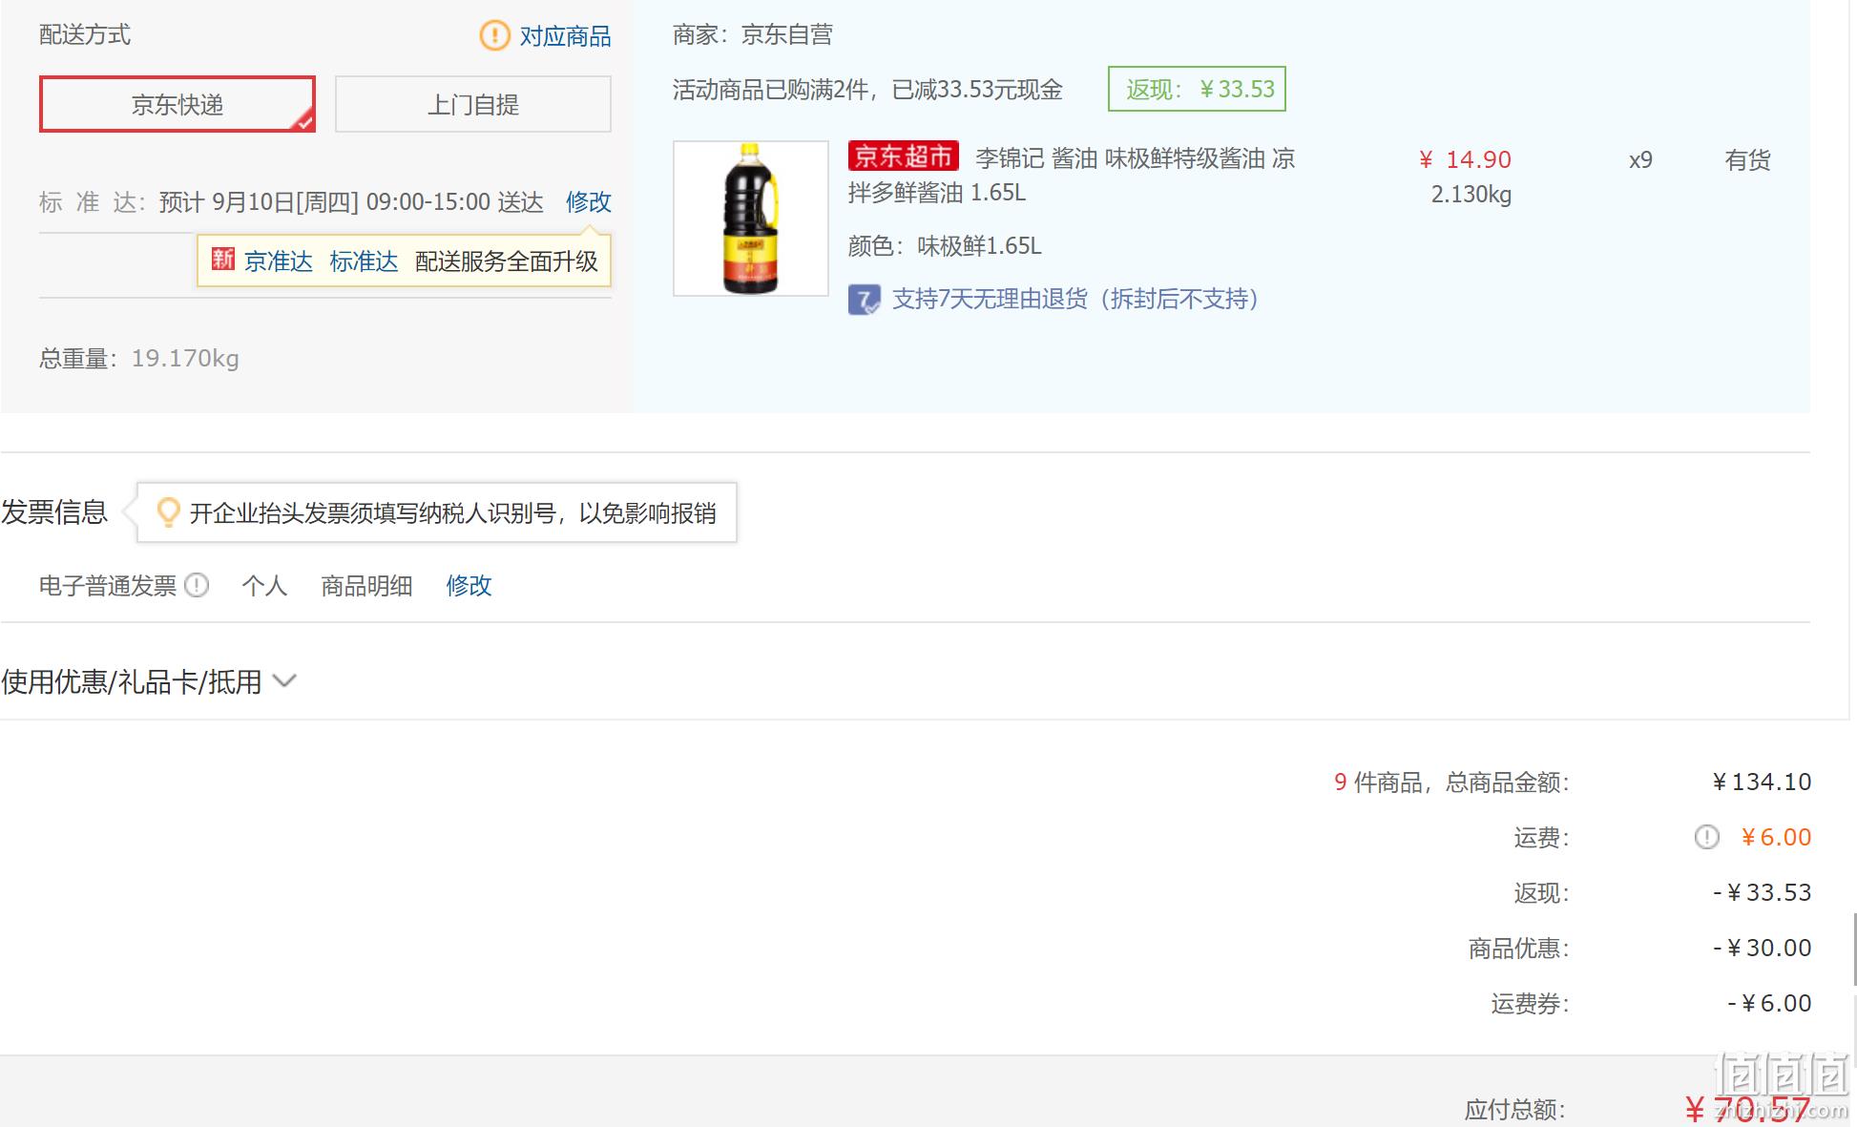Click the 总重量: 19.170kg text
Viewport: 1857px width, 1127px height.
click(x=139, y=359)
